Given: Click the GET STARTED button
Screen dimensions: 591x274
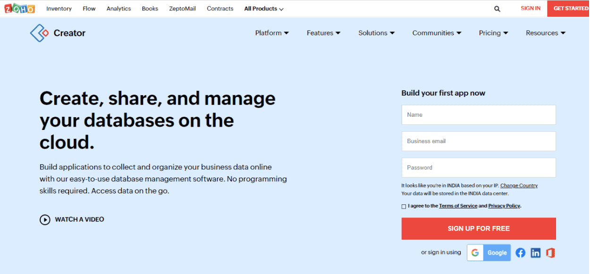Looking at the screenshot, I should [x=569, y=8].
